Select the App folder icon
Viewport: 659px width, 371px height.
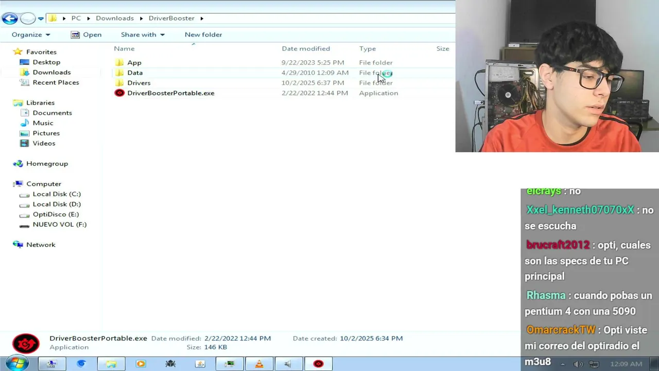[x=119, y=62]
